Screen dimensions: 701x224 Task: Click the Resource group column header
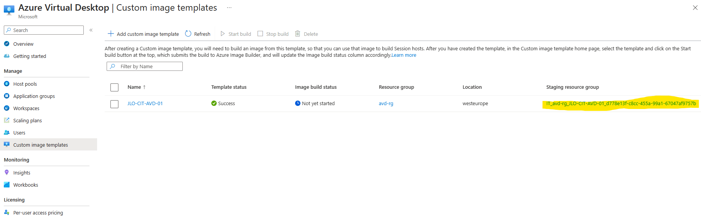396,87
